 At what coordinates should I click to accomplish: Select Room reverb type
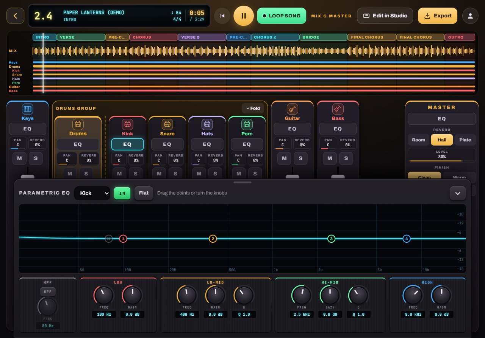point(419,140)
